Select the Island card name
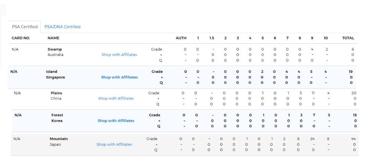 51,72
